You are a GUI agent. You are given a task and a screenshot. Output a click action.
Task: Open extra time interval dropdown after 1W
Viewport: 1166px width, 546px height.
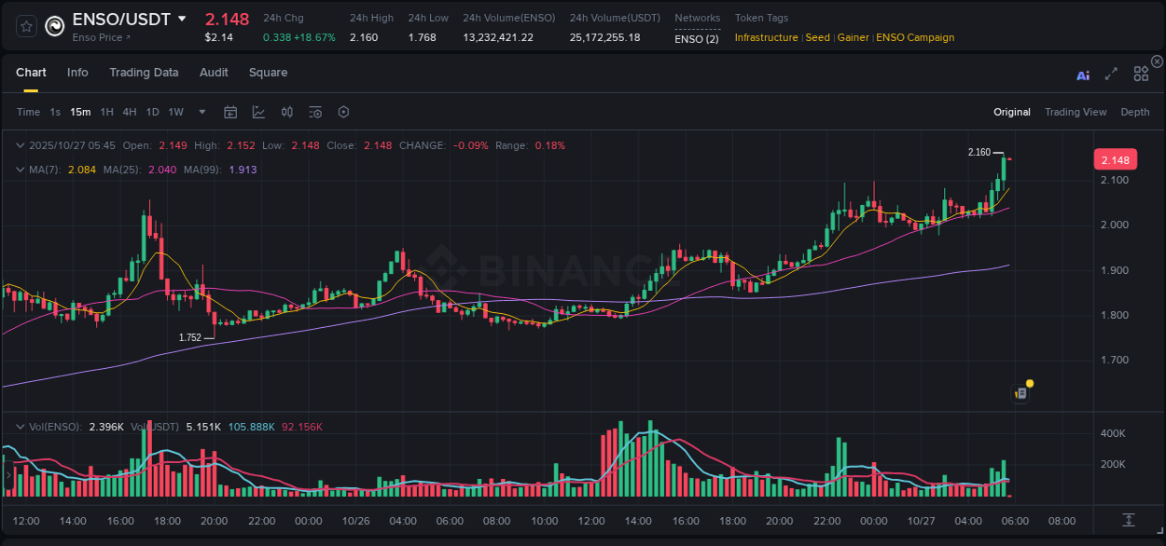coord(201,112)
